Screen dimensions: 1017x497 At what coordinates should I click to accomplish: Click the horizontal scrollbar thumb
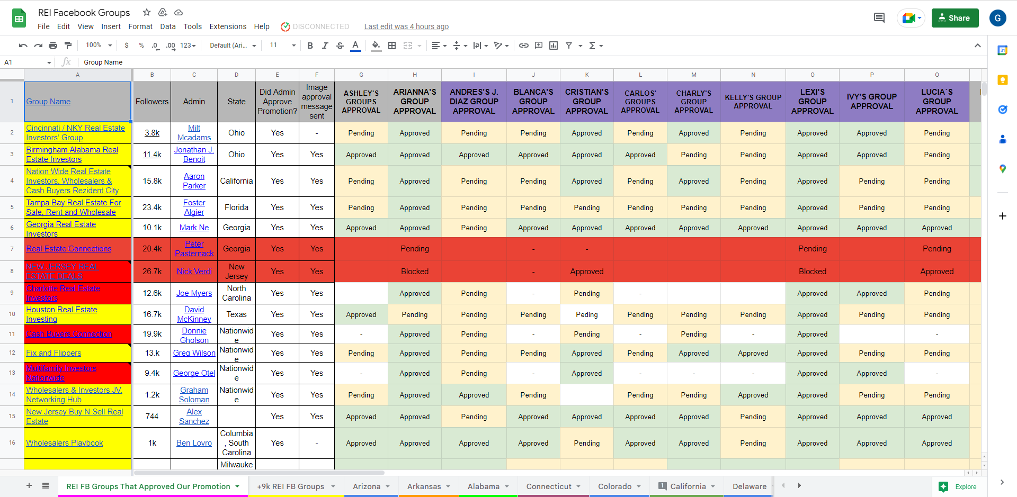(259, 473)
